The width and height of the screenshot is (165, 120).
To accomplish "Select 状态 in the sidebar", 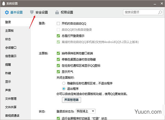I will 15,39.
